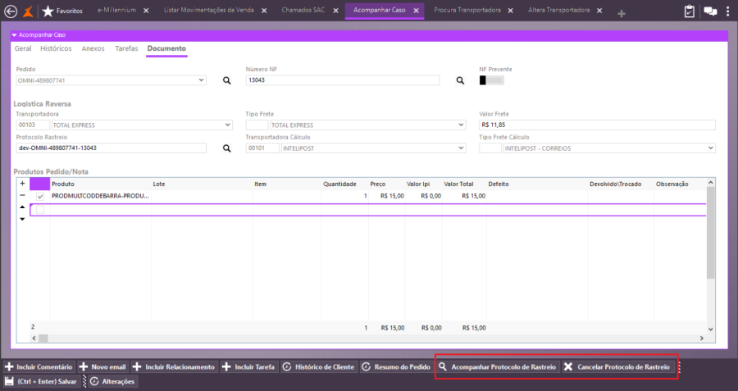
Task: Click the Número NF input field
Action: pyautogui.click(x=343, y=80)
